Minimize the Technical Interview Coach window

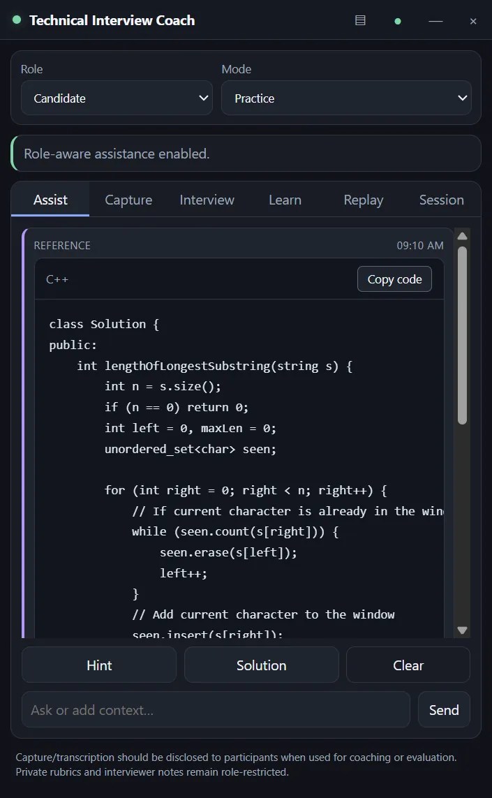(x=435, y=21)
